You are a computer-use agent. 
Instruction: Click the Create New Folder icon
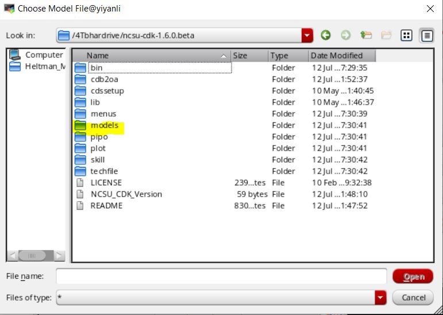(x=386, y=35)
